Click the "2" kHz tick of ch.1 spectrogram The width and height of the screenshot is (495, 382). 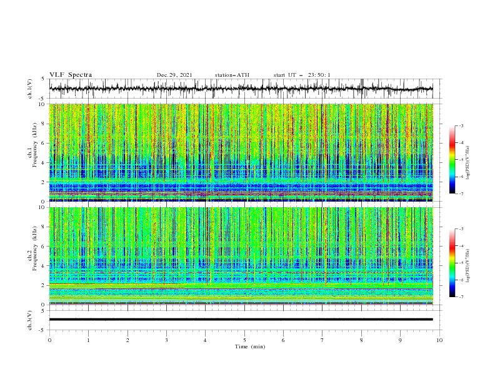click(x=44, y=182)
